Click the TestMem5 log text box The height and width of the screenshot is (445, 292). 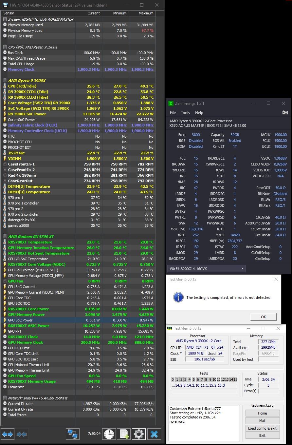(204, 423)
